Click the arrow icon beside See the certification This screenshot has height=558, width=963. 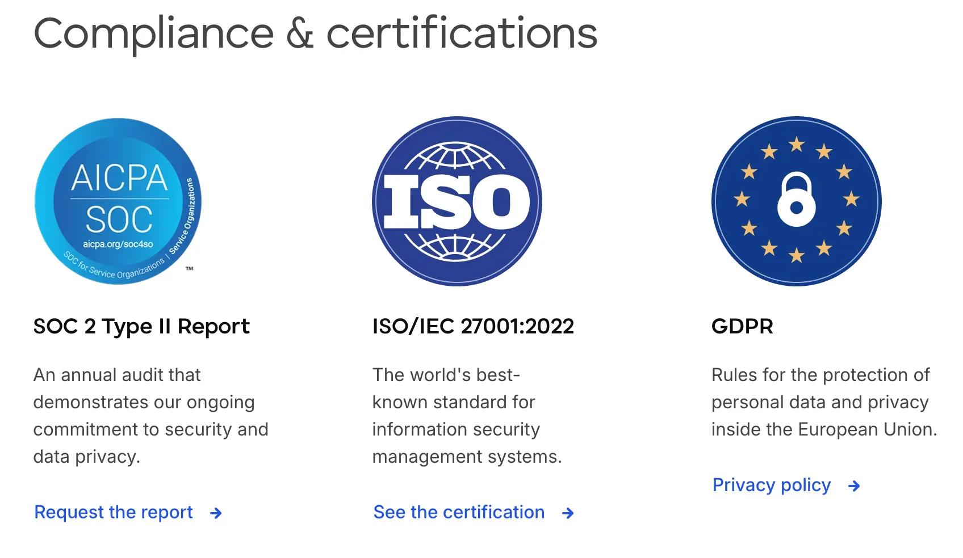(568, 513)
